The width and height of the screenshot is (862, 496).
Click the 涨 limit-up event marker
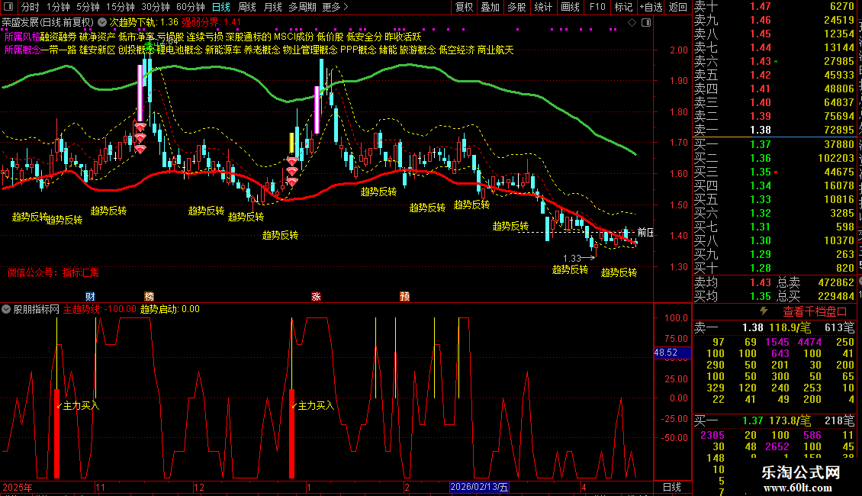tap(316, 296)
